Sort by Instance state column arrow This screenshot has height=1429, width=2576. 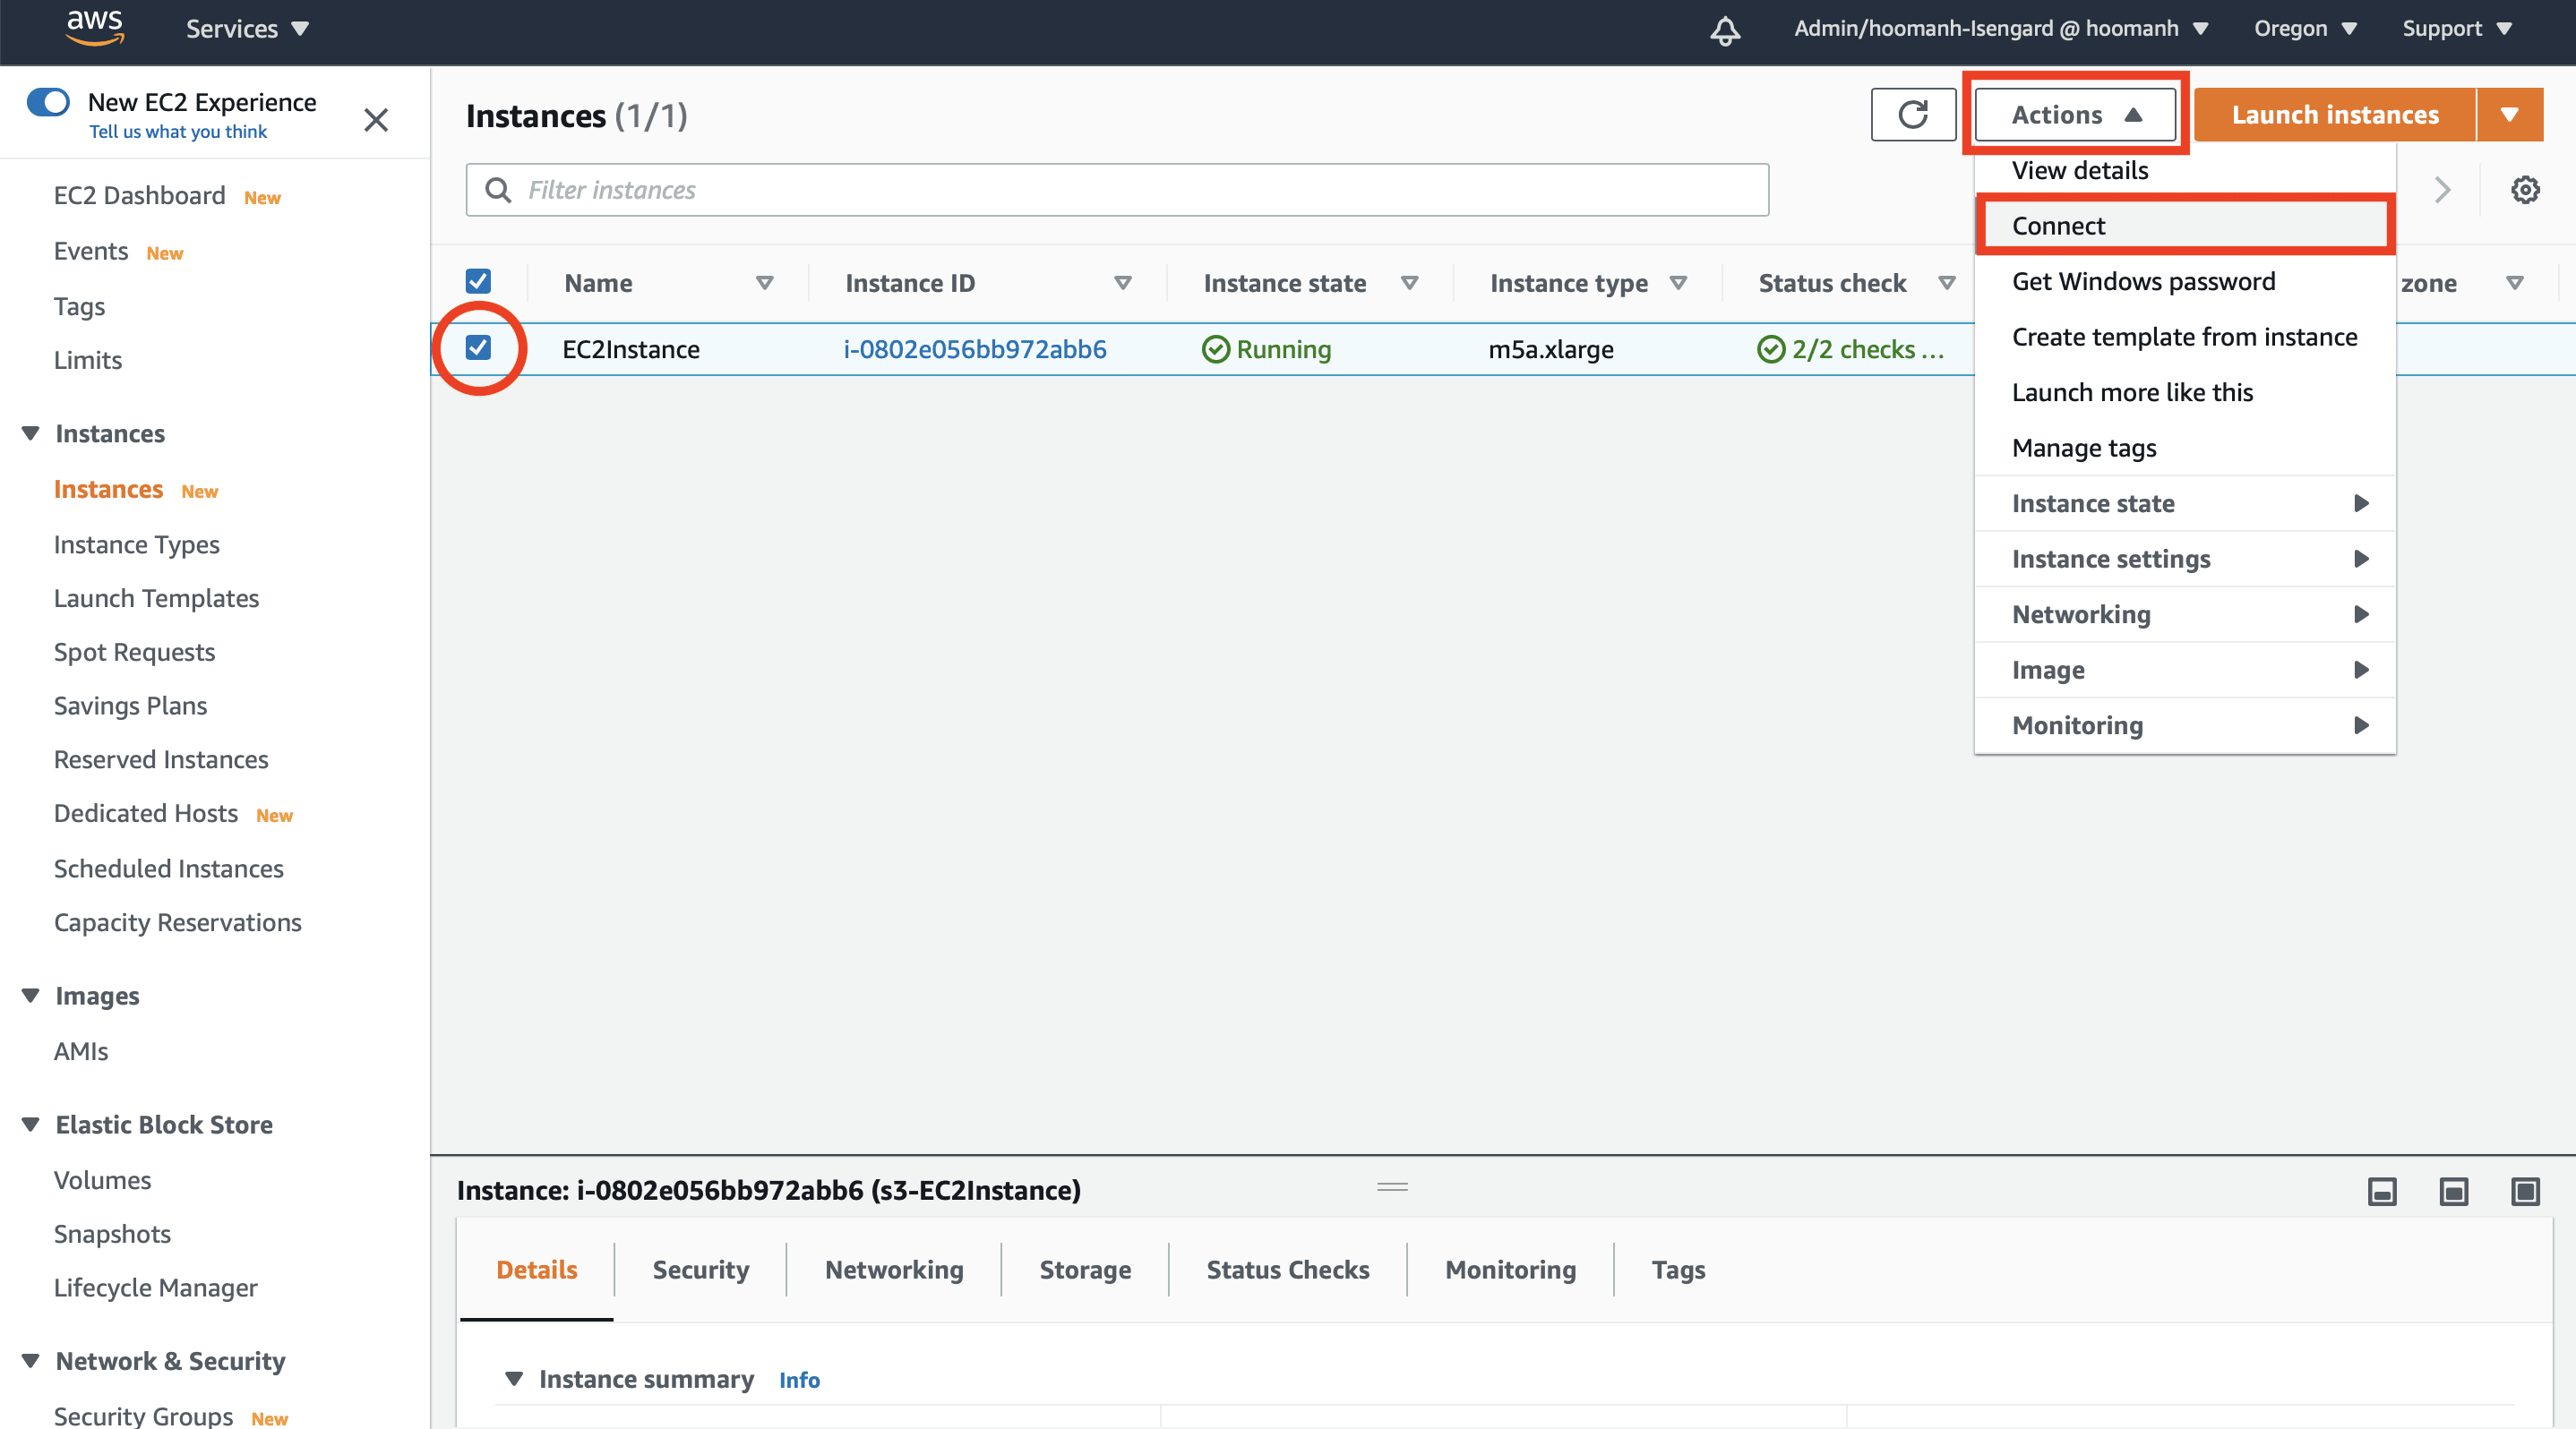1410,283
